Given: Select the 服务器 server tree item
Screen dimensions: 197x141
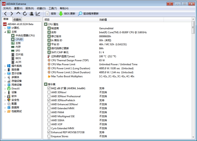Looking at the screenshot, I should (x=13, y=69).
